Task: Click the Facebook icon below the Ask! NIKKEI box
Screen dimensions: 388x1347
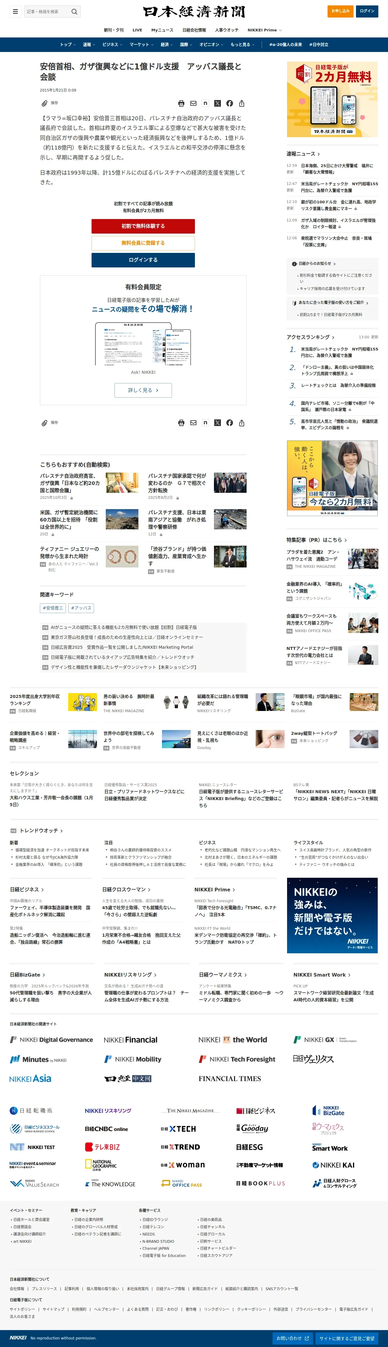Action: 230,422
